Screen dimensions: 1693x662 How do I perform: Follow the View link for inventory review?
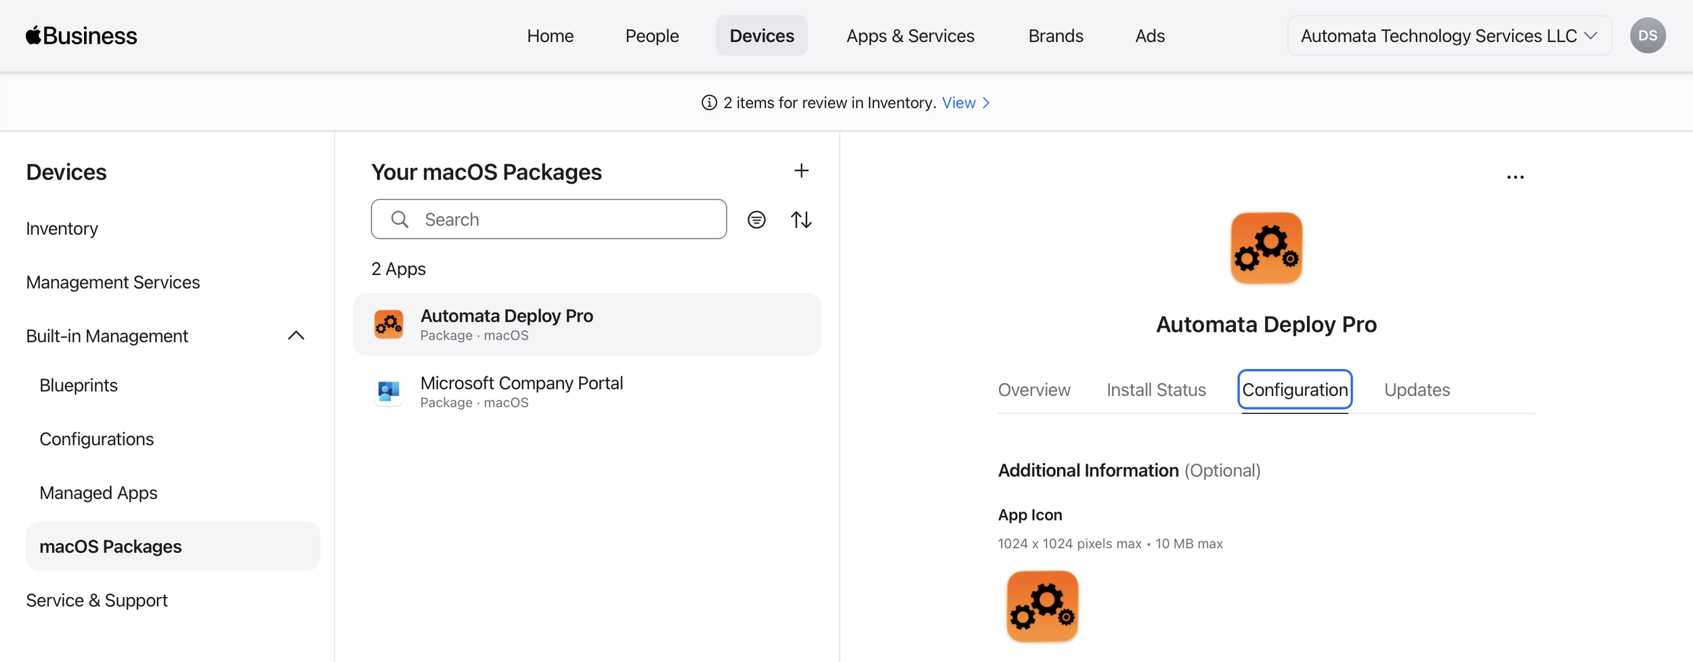[966, 103]
